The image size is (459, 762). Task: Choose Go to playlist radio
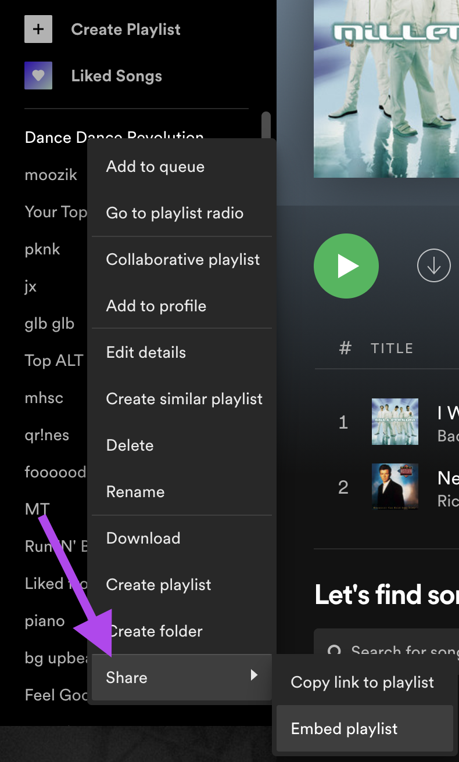click(182, 213)
